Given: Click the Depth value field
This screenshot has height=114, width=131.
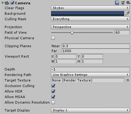Looking at the screenshot, I should [x=90, y=69].
